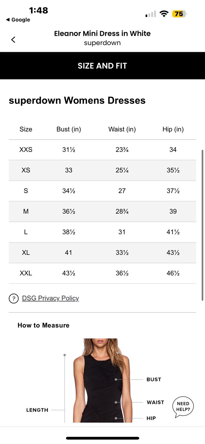Image resolution: width=205 pixels, height=444 pixels.
Task: Click the page's vertical scrollbar
Action: [x=203, y=225]
